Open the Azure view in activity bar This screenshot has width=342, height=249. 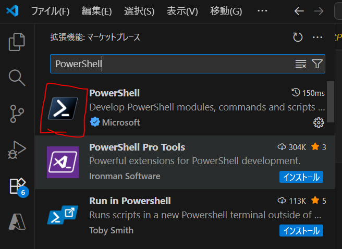pyautogui.click(x=17, y=222)
